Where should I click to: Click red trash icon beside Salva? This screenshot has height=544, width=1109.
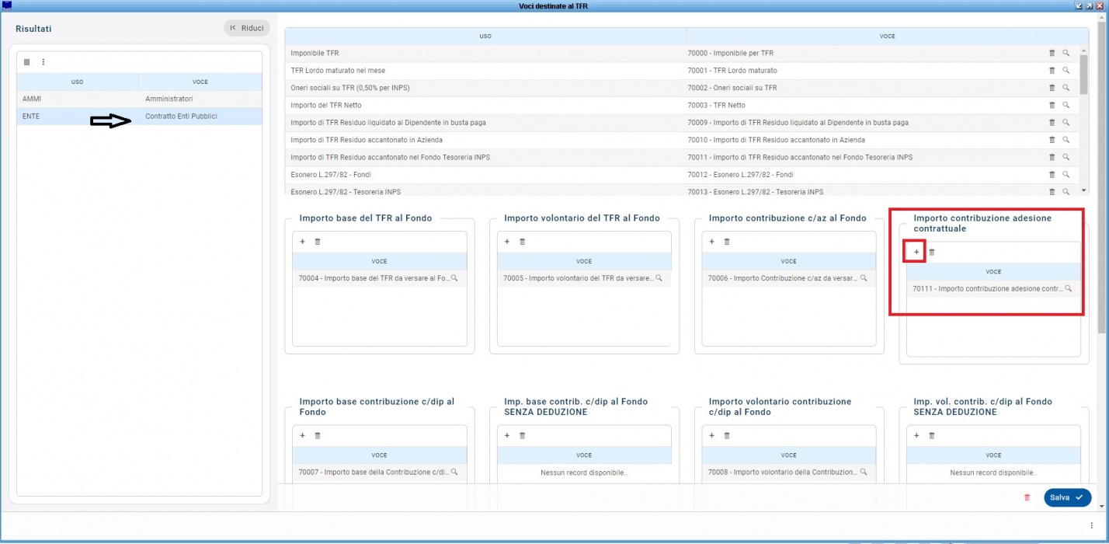pos(1027,497)
